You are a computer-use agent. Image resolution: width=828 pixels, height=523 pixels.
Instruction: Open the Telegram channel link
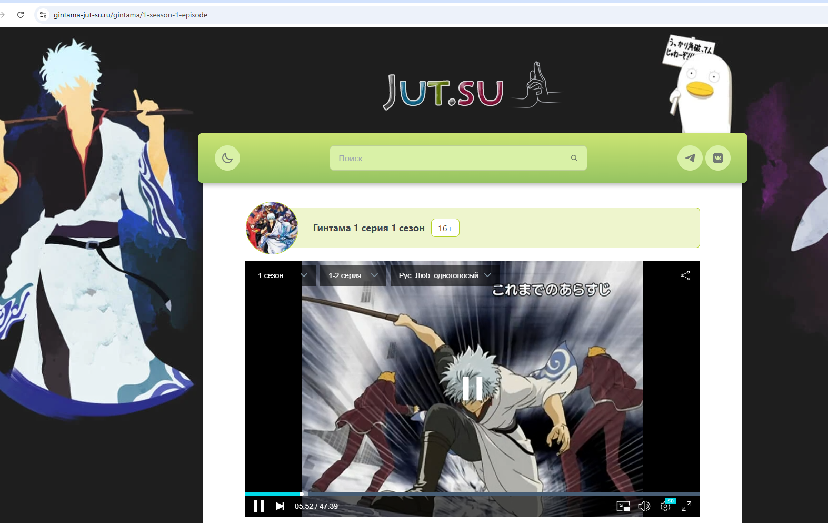tap(690, 158)
